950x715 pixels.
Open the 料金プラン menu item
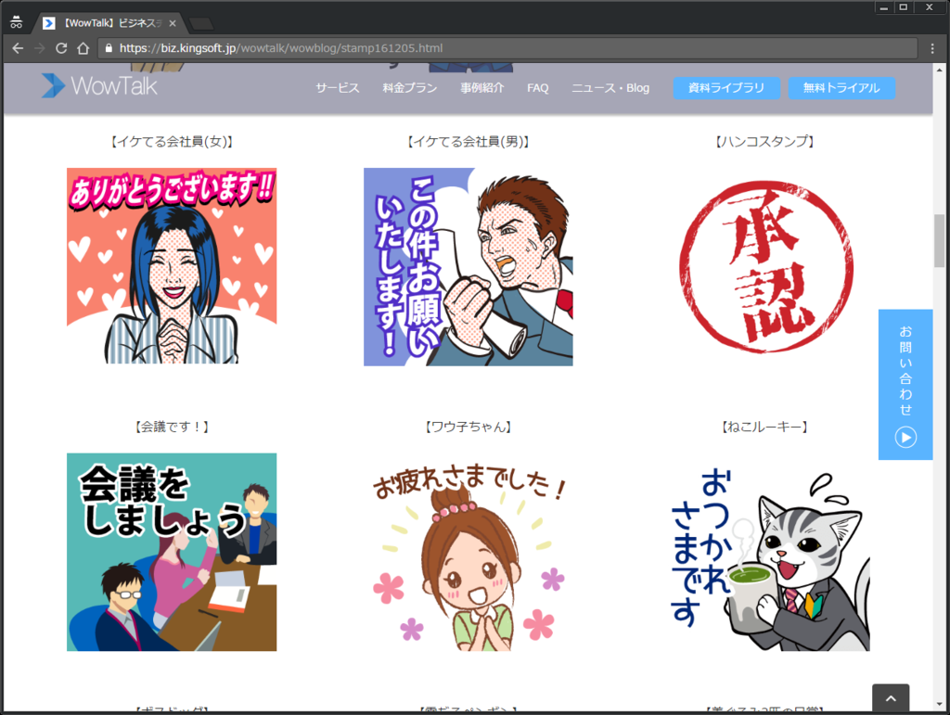(x=409, y=88)
